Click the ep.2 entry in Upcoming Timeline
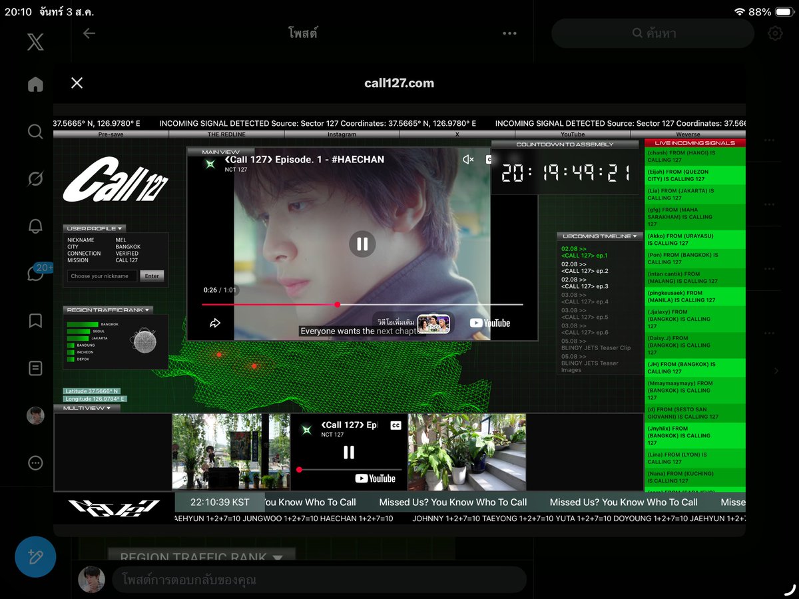 tap(584, 268)
